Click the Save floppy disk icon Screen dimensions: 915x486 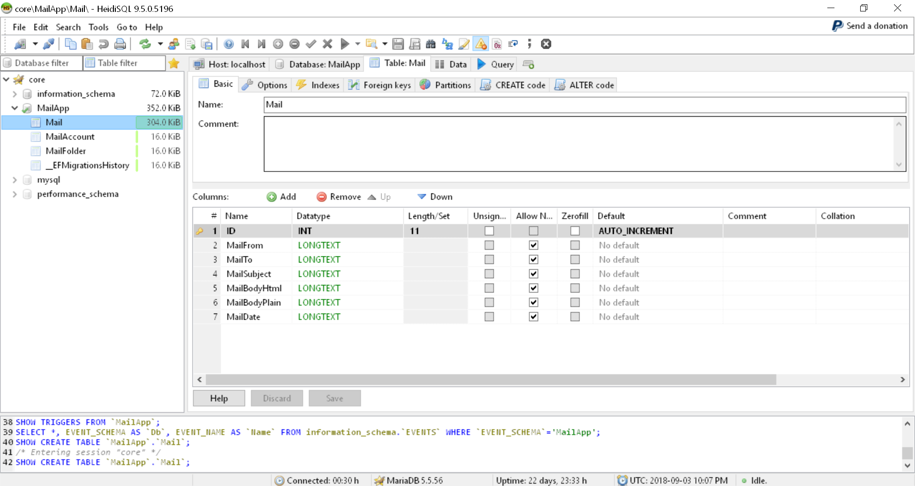click(398, 44)
